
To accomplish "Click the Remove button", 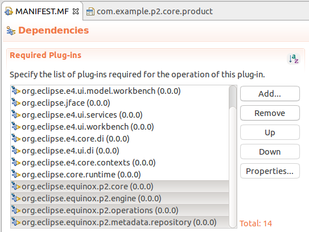I will [270, 113].
